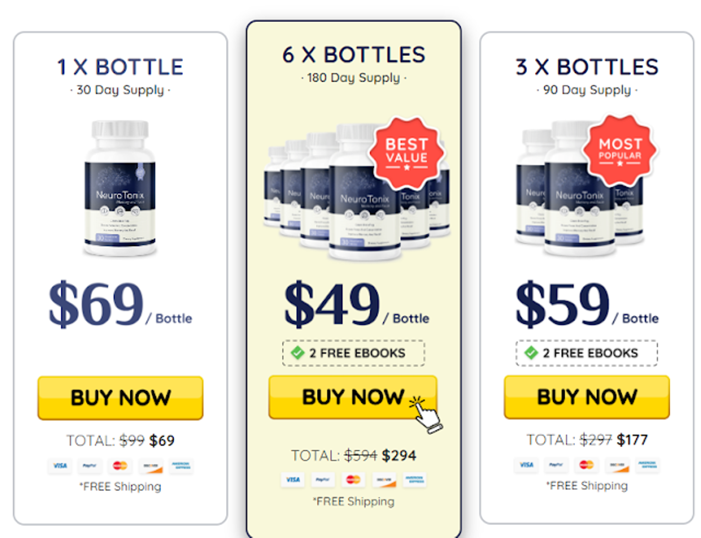
Task: Select the PayPal icon in the 6 bottles card
Action: click(x=322, y=480)
